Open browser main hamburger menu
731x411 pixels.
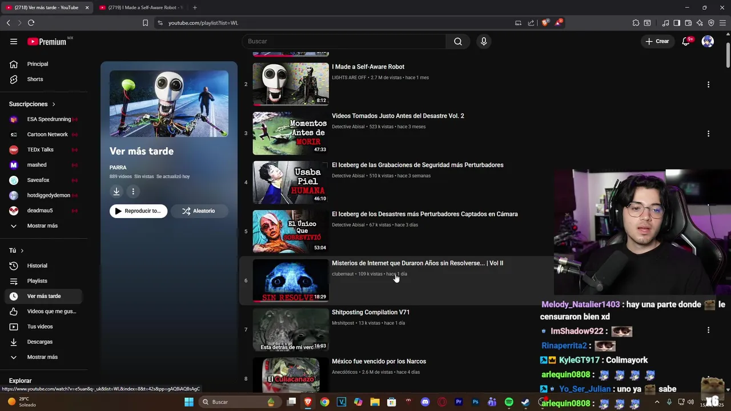pyautogui.click(x=722, y=23)
